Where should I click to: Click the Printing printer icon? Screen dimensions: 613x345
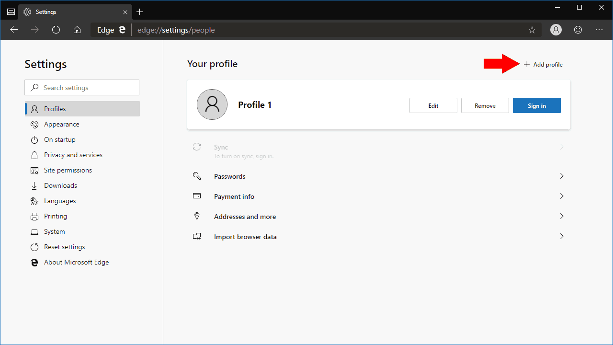(34, 216)
